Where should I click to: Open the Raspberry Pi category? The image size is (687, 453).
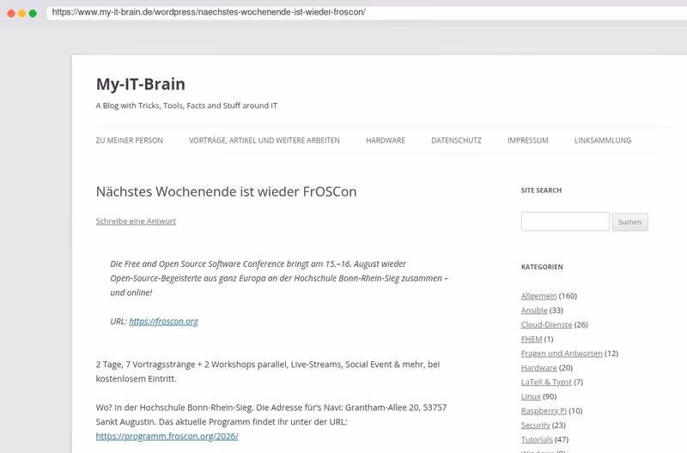click(544, 411)
